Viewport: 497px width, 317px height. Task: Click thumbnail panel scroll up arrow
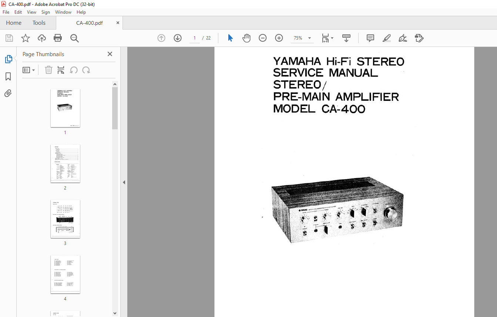(115, 84)
